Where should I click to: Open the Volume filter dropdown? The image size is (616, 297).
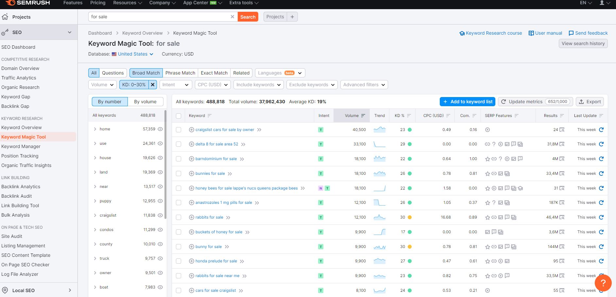[x=102, y=85]
